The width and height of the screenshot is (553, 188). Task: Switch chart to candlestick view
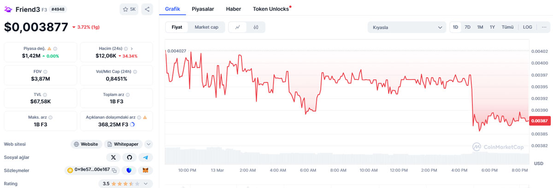256,27
